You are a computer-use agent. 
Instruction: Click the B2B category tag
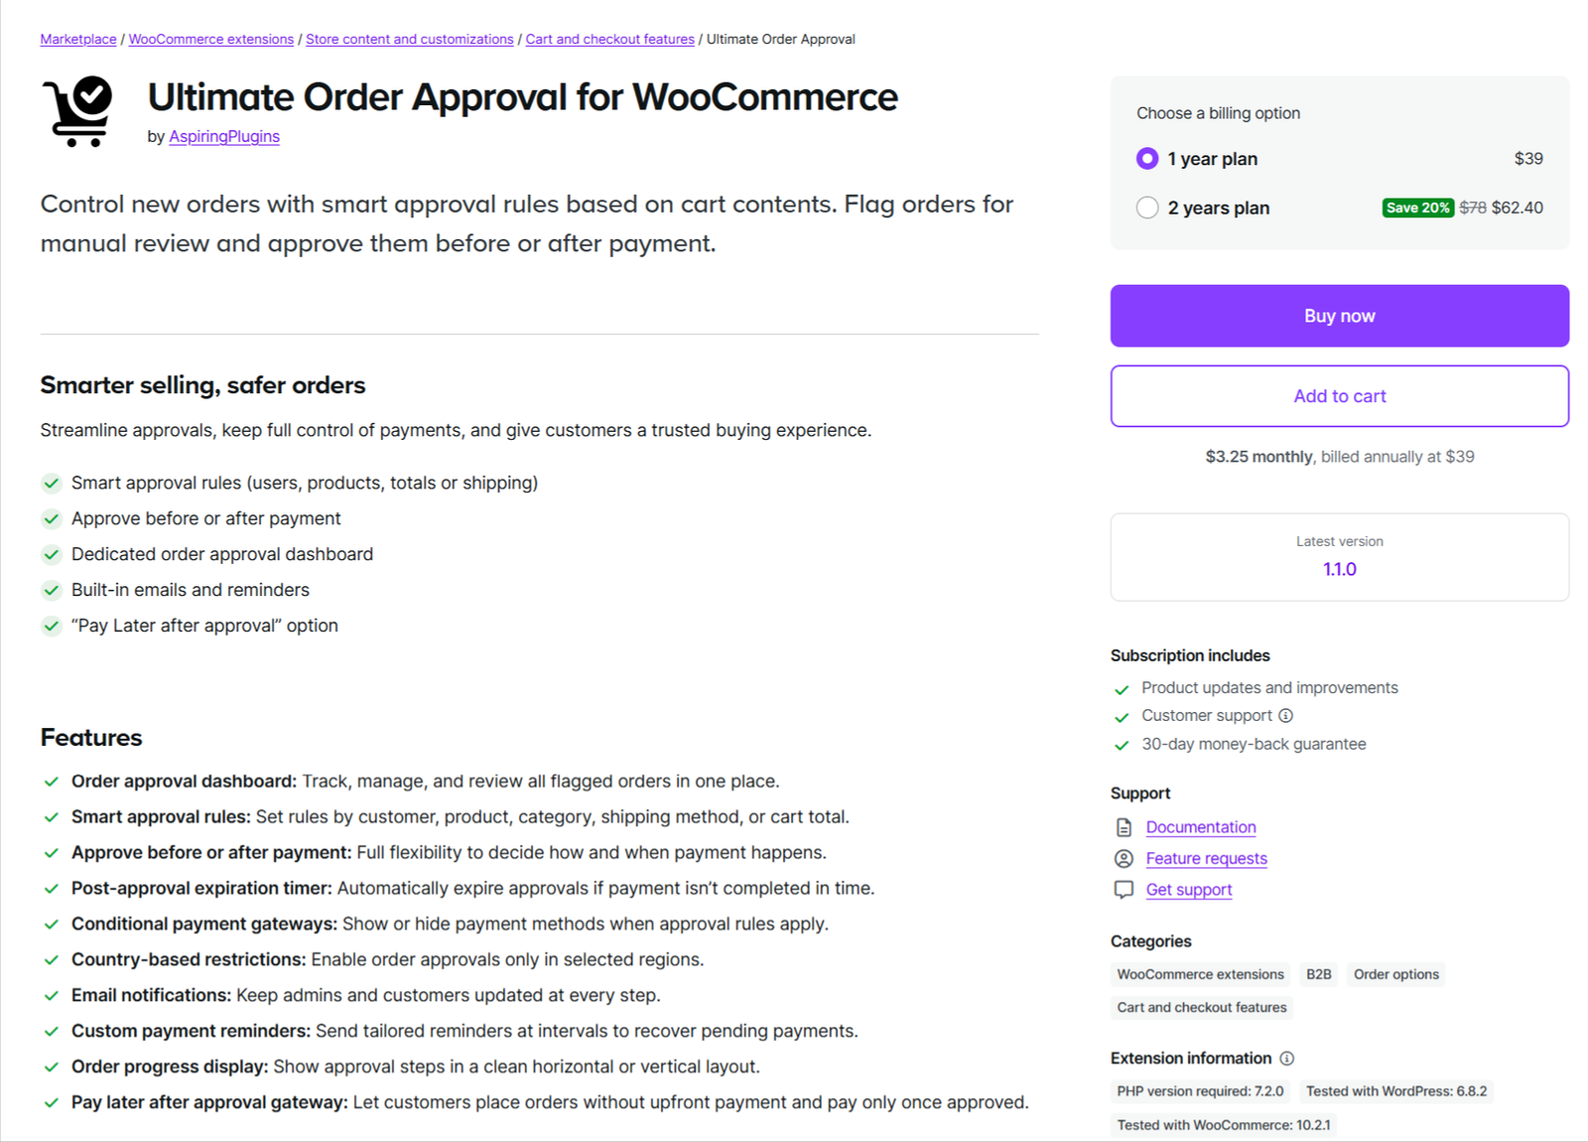click(1318, 974)
